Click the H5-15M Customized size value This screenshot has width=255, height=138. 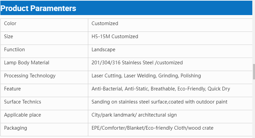click(115, 37)
